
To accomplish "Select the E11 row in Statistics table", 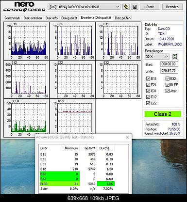I will click(77, 154).
